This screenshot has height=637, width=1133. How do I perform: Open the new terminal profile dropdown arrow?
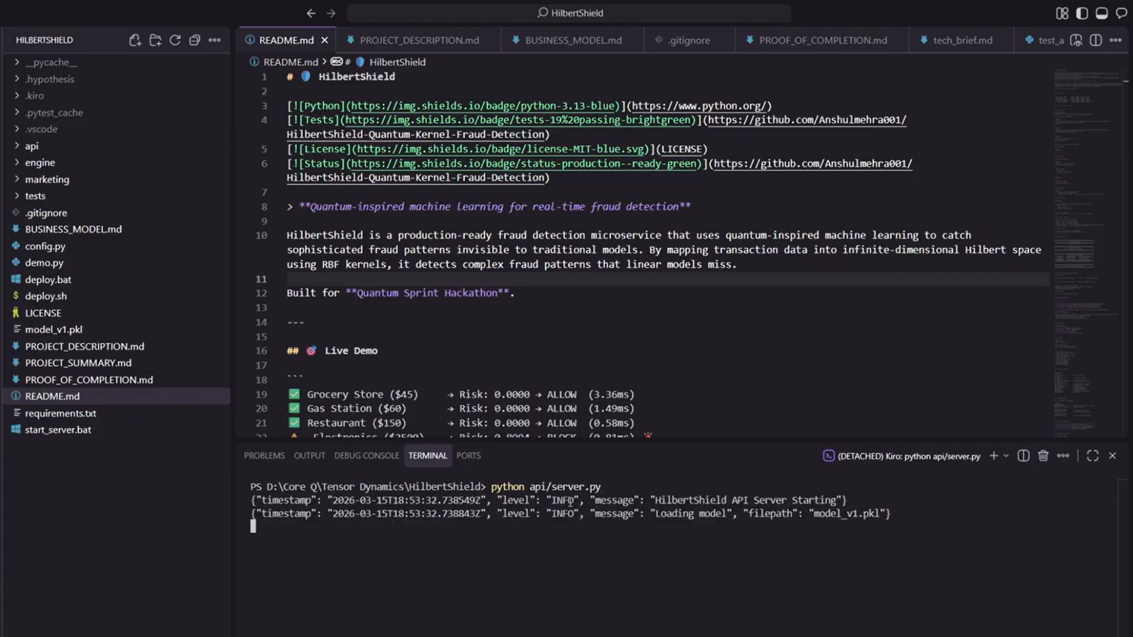[x=1006, y=456]
